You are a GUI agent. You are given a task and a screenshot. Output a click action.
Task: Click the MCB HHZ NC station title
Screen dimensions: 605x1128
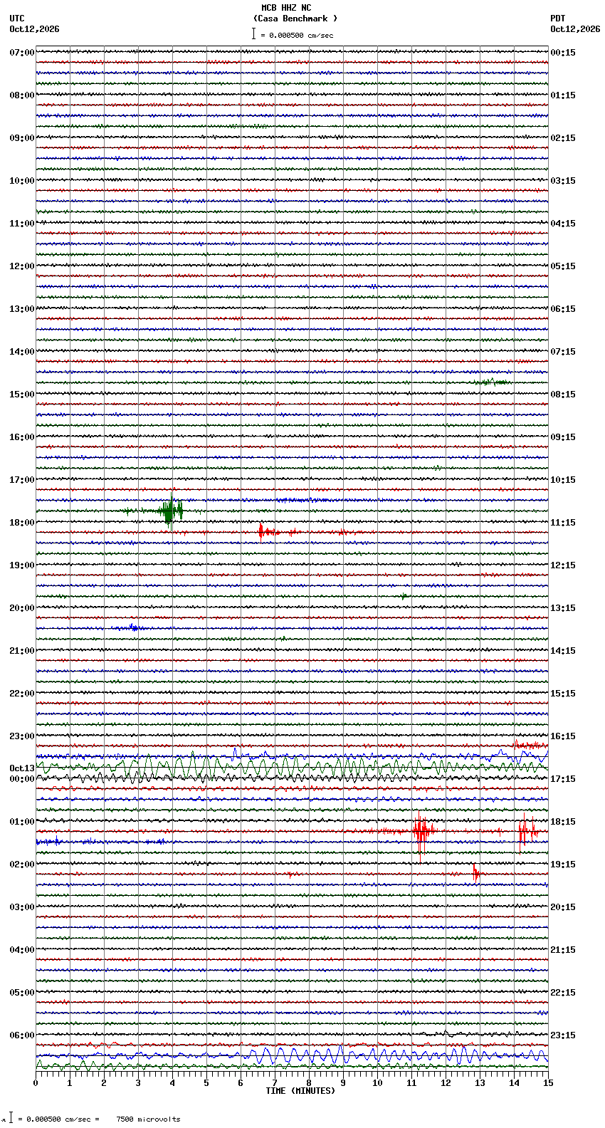[286, 8]
